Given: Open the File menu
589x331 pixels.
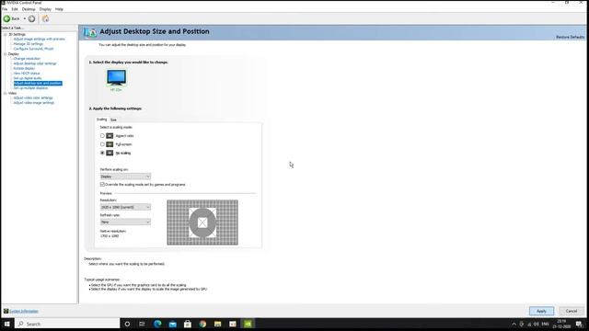Looking at the screenshot, I should tap(5, 9).
